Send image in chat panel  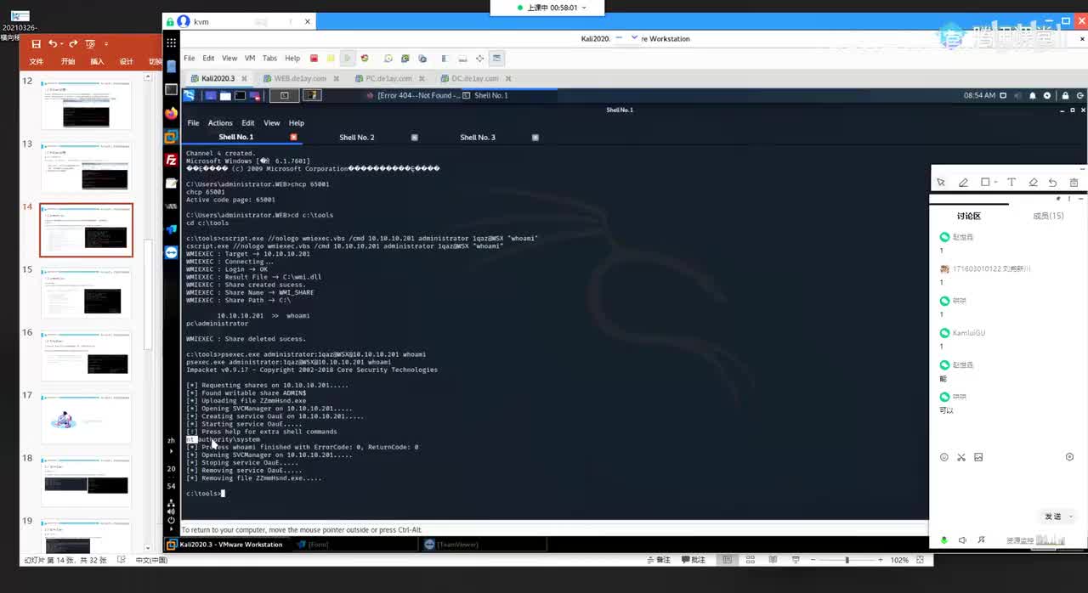click(978, 457)
